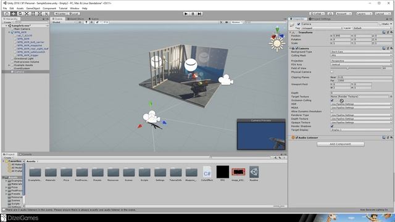395x222 pixels.
Task: Click the Add Component button
Action: point(340,144)
